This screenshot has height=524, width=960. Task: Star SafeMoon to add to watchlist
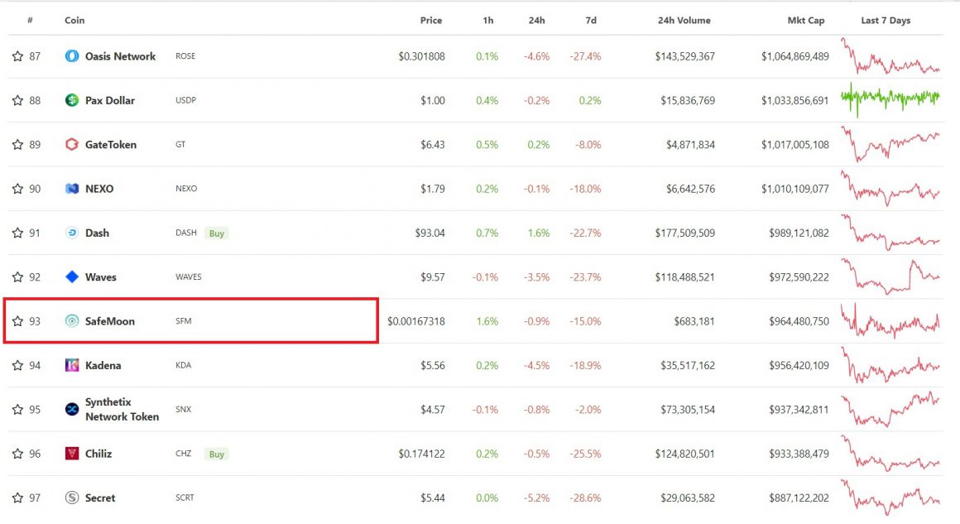[x=17, y=321]
